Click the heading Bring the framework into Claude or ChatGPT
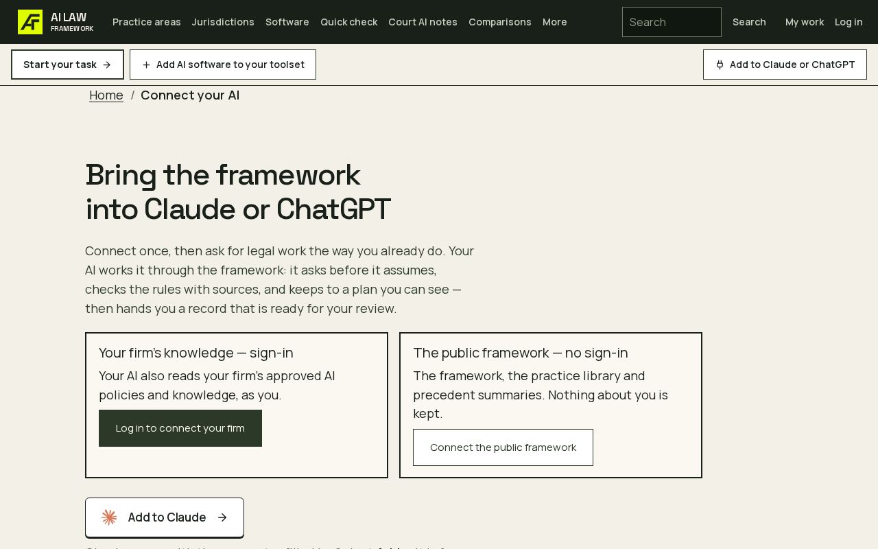 tap(238, 192)
